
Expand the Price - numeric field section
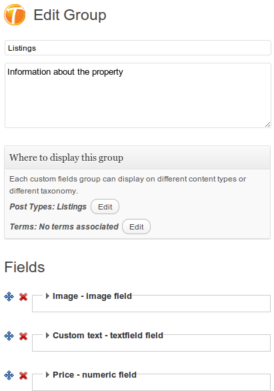47,374
